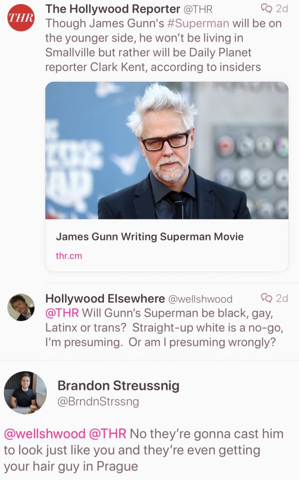Tap the 2d timestamp on THR tweet
Screen dimensions: 299x480
point(282,8)
